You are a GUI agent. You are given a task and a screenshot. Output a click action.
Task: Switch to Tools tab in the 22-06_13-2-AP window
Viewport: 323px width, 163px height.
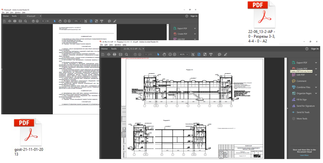114,49
